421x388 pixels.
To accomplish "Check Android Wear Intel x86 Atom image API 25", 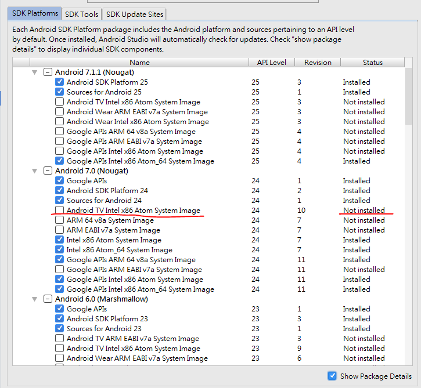I will pyautogui.click(x=59, y=121).
